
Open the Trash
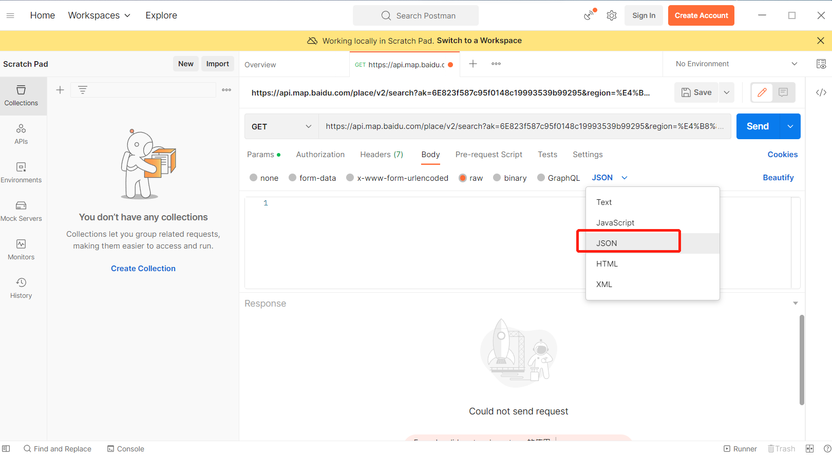coord(781,449)
